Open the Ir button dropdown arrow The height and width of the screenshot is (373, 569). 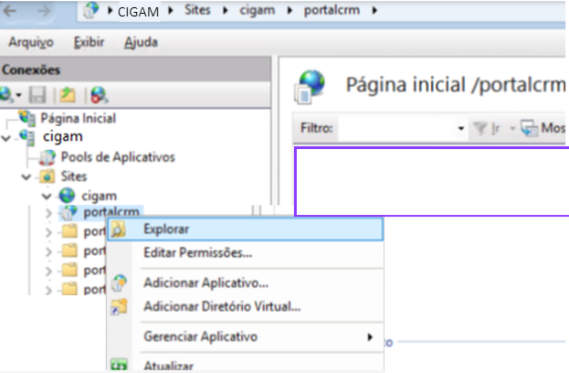coord(512,128)
